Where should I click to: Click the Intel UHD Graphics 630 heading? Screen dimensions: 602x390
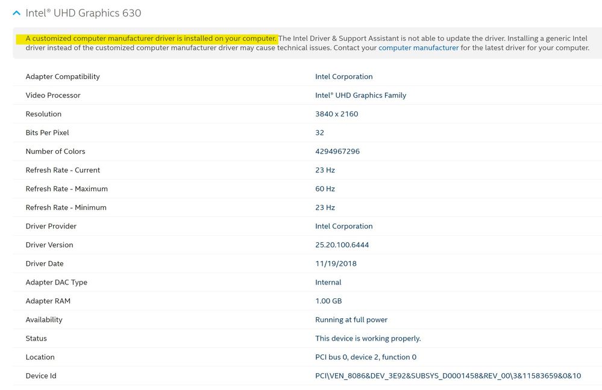83,13
